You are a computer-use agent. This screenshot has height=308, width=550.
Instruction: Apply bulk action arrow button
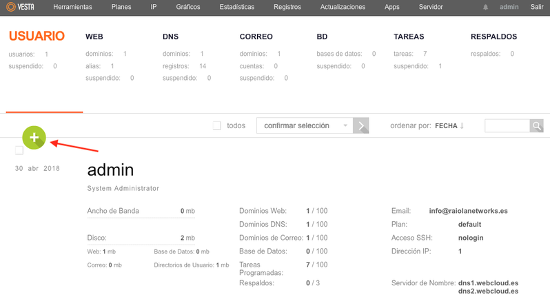coord(361,125)
